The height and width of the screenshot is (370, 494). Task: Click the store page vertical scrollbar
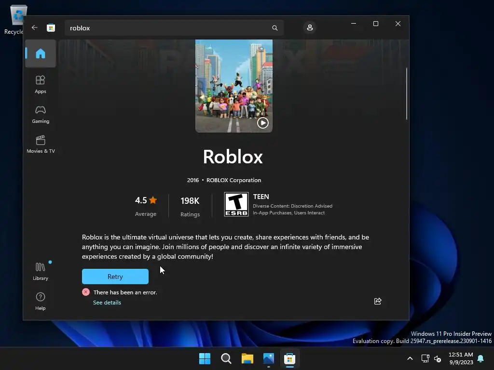coord(406,94)
